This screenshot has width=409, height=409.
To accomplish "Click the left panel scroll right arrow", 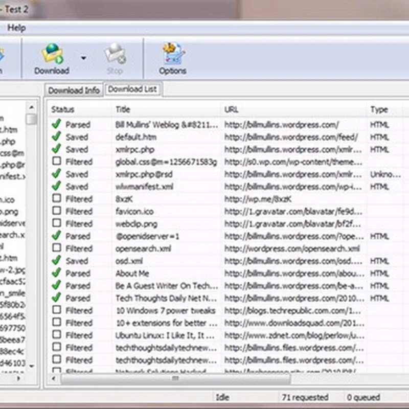I will pyautogui.click(x=18, y=378).
